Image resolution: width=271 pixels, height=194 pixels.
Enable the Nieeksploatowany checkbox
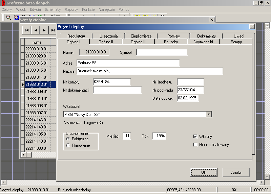195,145
